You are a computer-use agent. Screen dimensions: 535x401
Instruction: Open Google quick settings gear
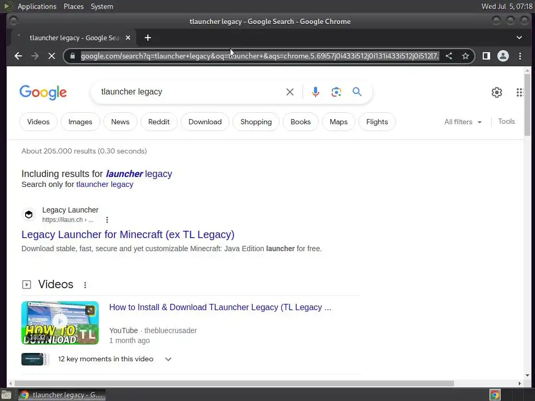[497, 92]
